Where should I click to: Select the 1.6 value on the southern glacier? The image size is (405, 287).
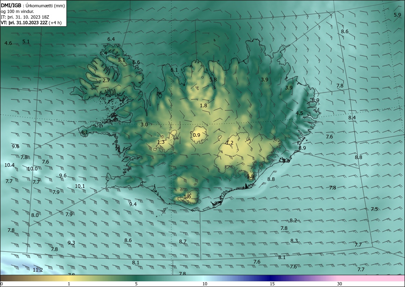tap(187, 197)
